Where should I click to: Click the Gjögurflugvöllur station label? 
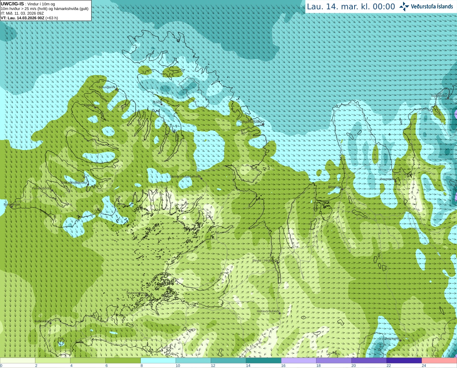click(x=251, y=122)
